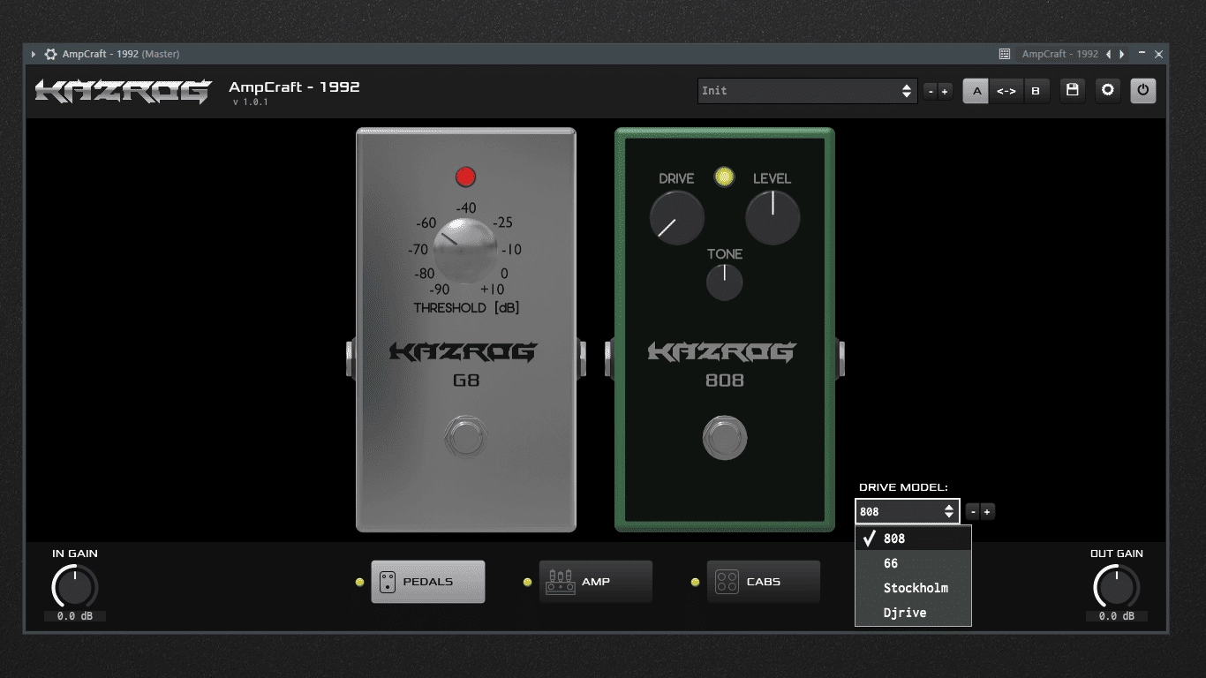Viewport: 1206px width, 678px height.
Task: Click the drive model plus stepper
Action: click(x=988, y=511)
